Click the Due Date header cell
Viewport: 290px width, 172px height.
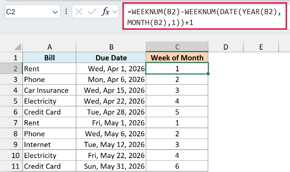tap(111, 58)
